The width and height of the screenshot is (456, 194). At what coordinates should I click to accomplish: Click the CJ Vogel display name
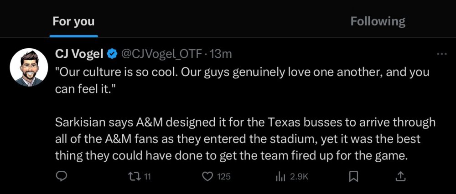[79, 54]
